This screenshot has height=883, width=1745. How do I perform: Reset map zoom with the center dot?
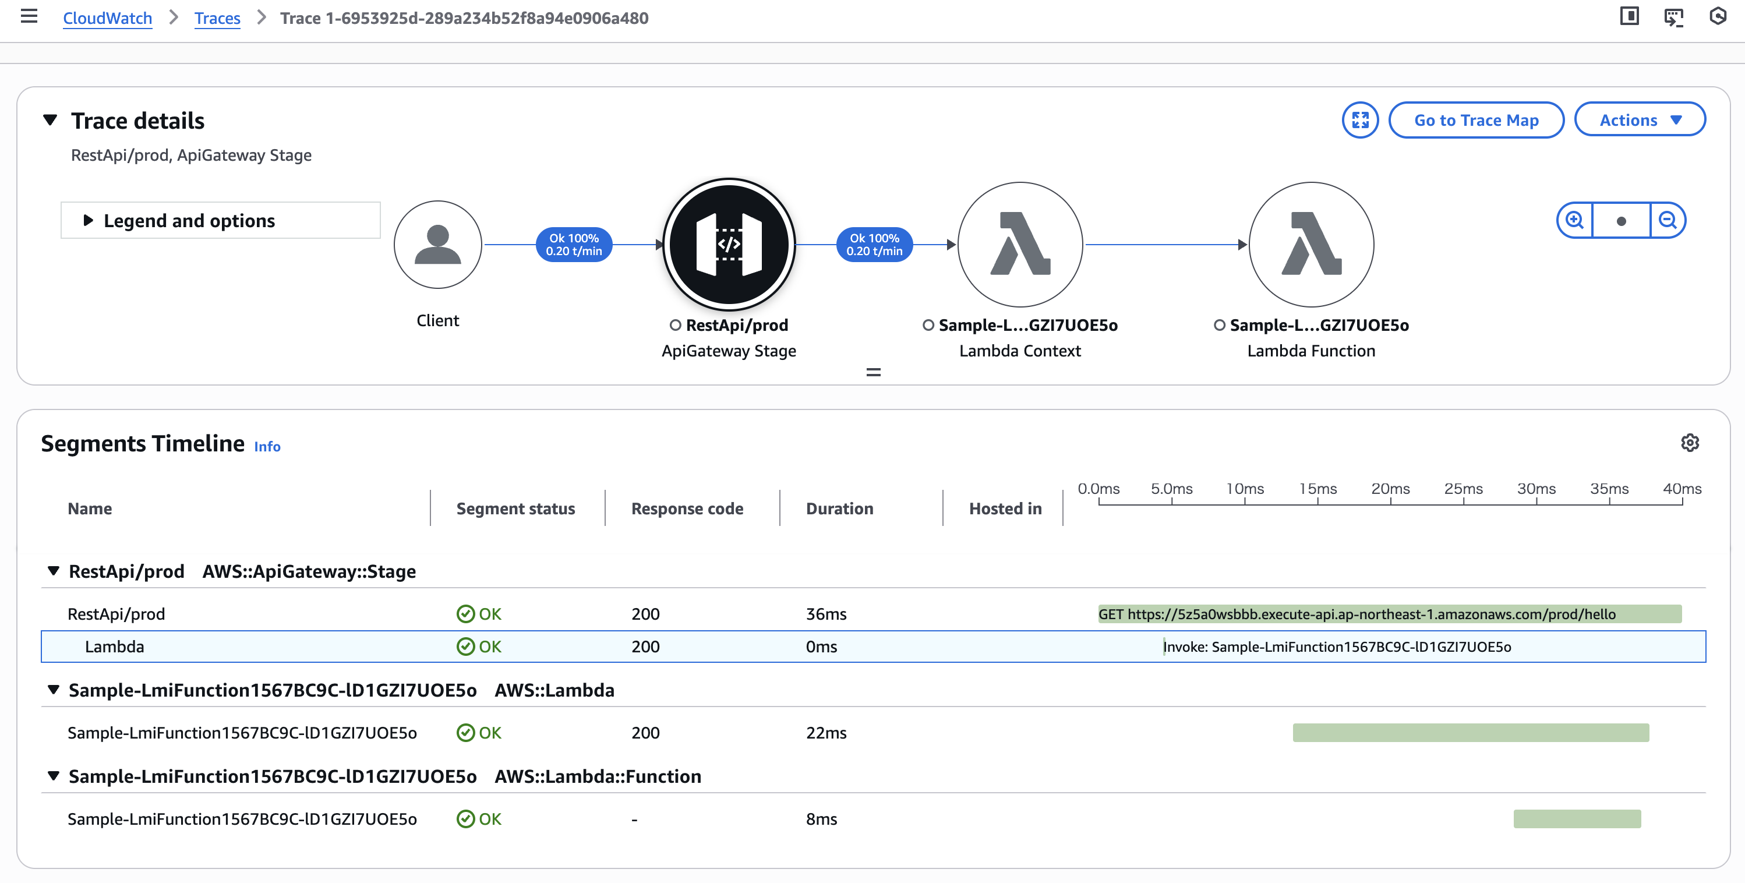(1621, 221)
